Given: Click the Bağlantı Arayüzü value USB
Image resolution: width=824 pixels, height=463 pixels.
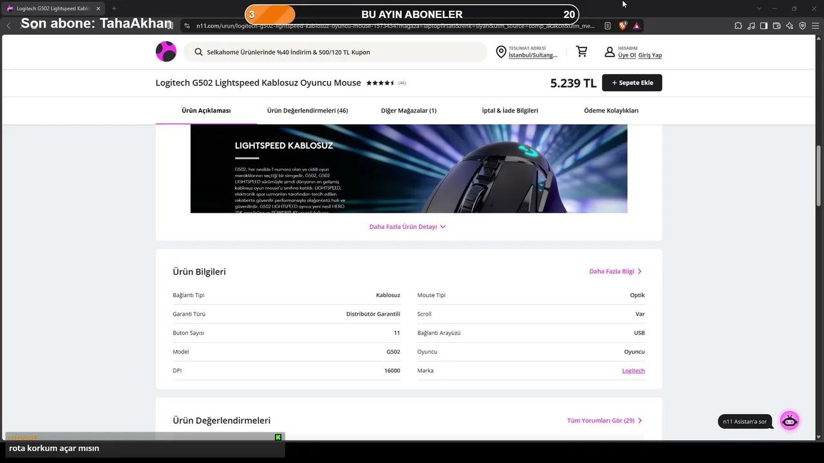Looking at the screenshot, I should (x=639, y=333).
